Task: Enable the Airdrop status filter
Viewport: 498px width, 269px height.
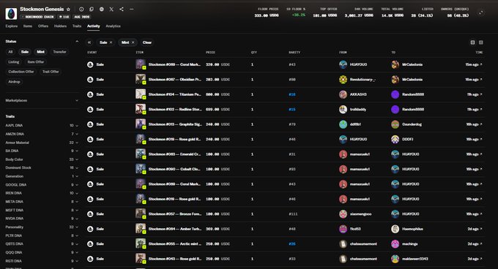Action: (x=14, y=82)
